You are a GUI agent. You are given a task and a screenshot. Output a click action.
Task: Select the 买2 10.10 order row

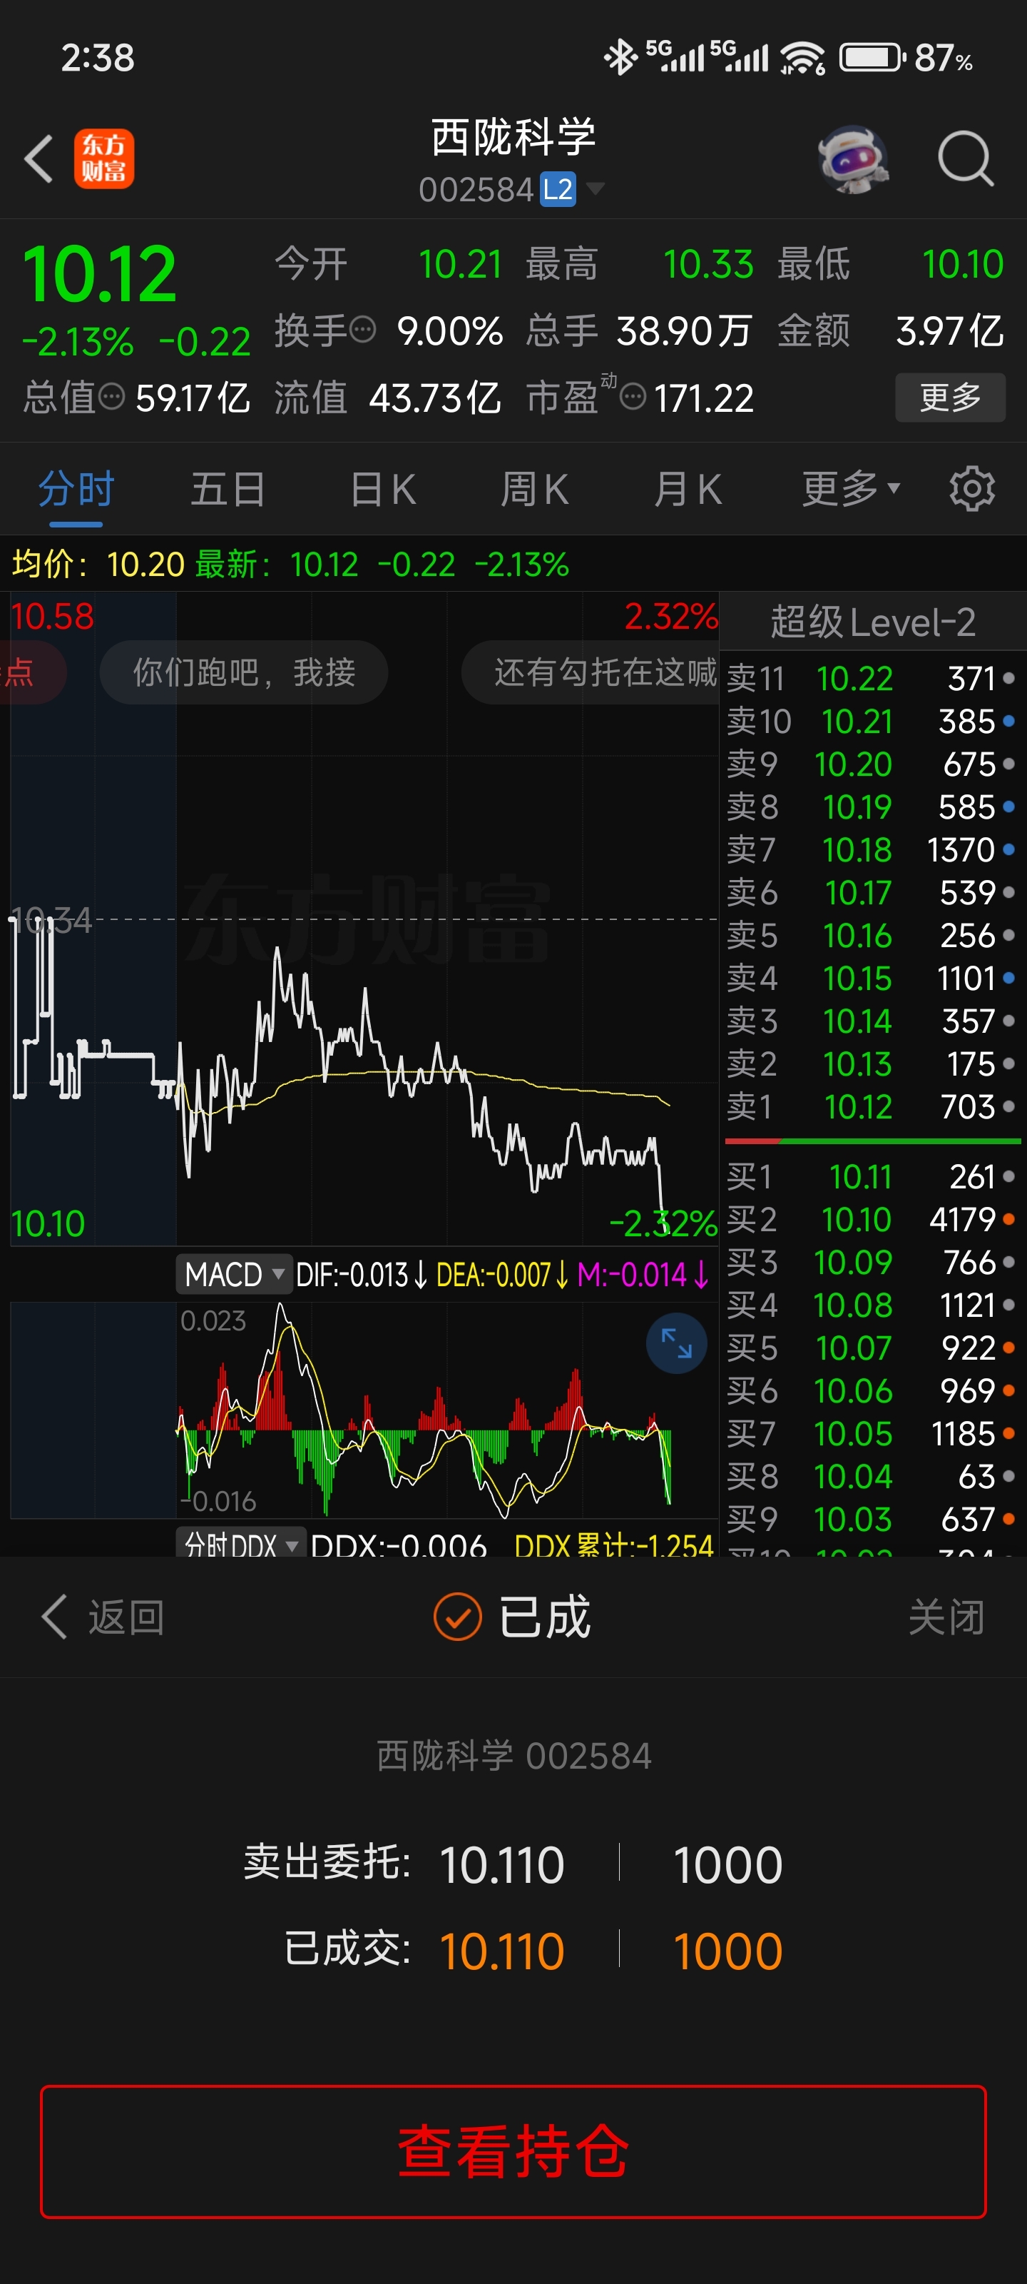point(873,1220)
